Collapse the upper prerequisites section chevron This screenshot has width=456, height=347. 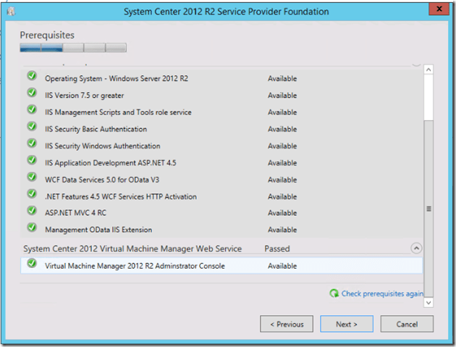(415, 63)
